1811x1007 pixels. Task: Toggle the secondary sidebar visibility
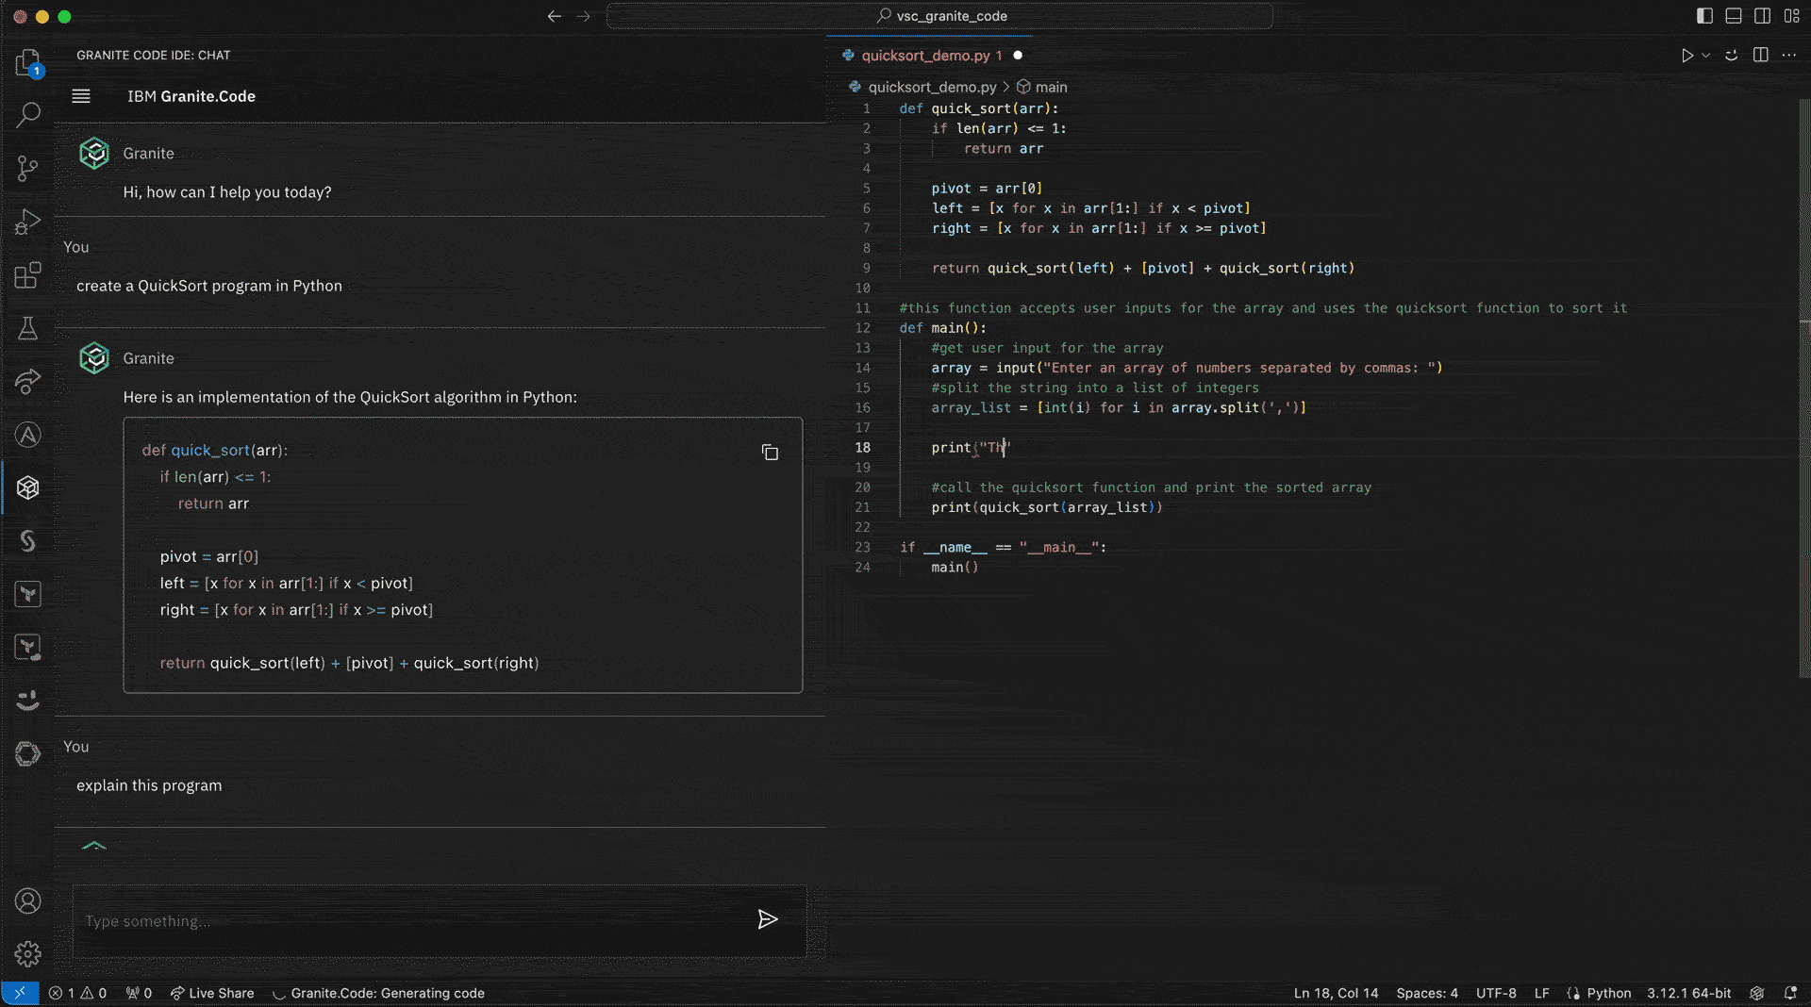1762,15
